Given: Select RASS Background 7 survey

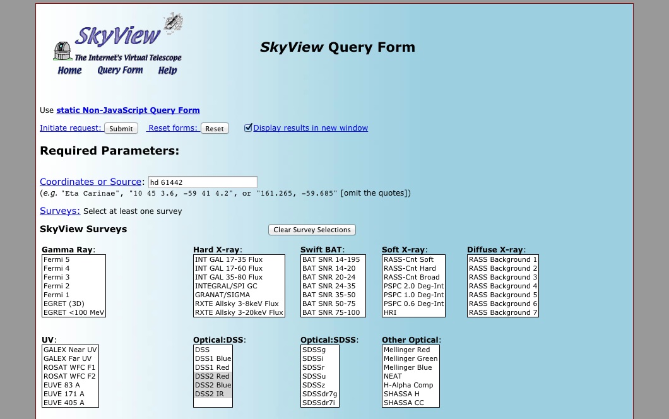Looking at the screenshot, I should 502,312.
